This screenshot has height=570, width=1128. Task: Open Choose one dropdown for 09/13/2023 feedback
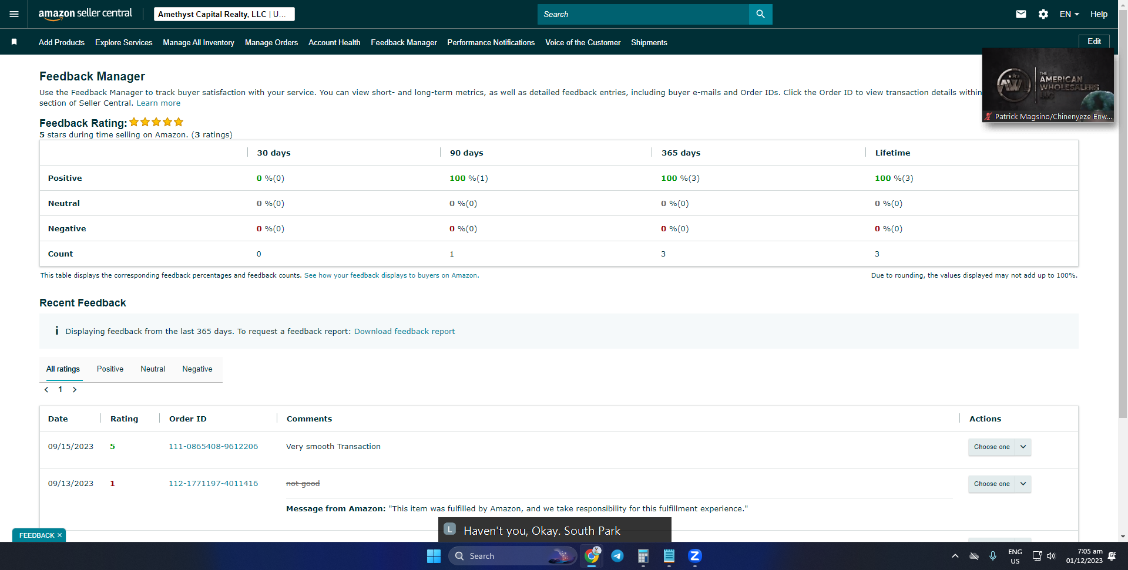point(999,484)
